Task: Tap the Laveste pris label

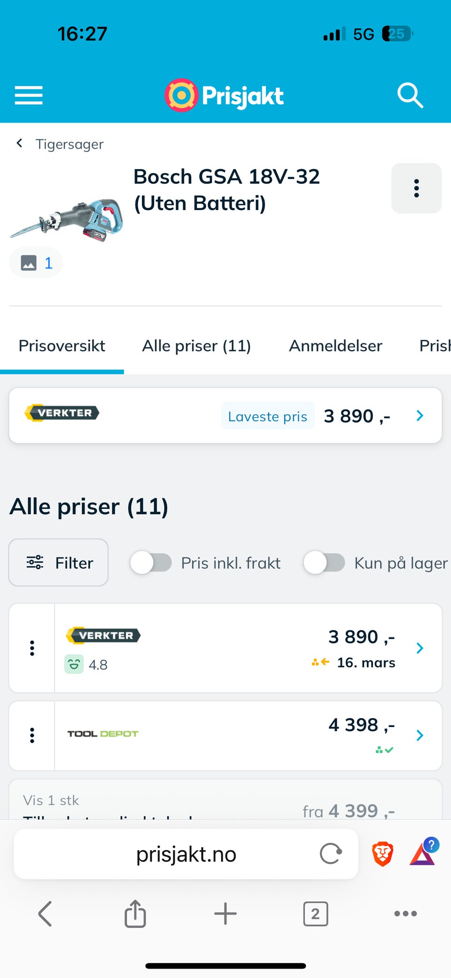Action: click(267, 416)
